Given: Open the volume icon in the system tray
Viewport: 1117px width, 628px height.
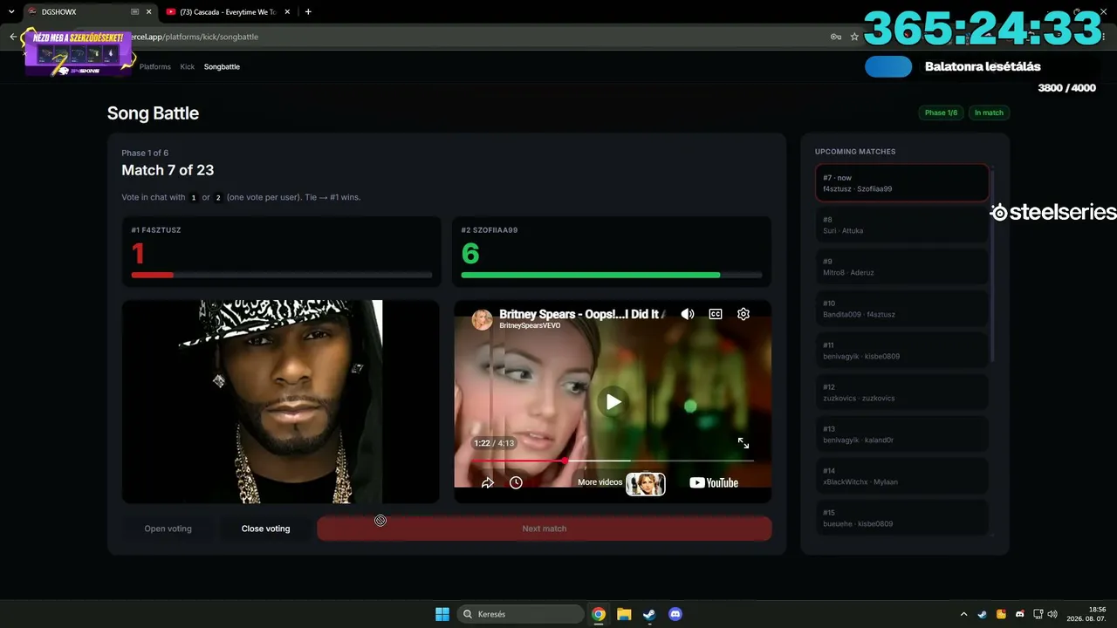Looking at the screenshot, I should 1052,614.
